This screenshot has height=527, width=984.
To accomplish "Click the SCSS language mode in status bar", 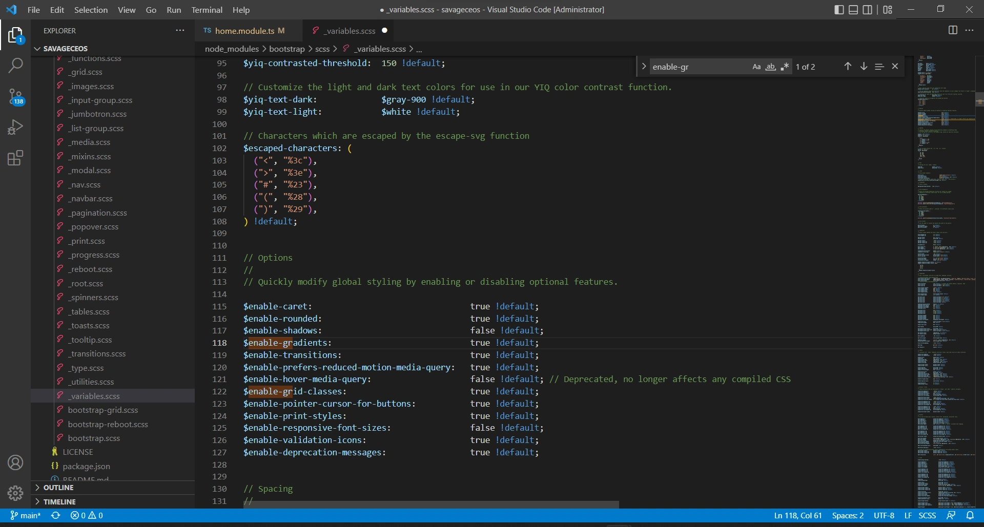I will pyautogui.click(x=927, y=516).
